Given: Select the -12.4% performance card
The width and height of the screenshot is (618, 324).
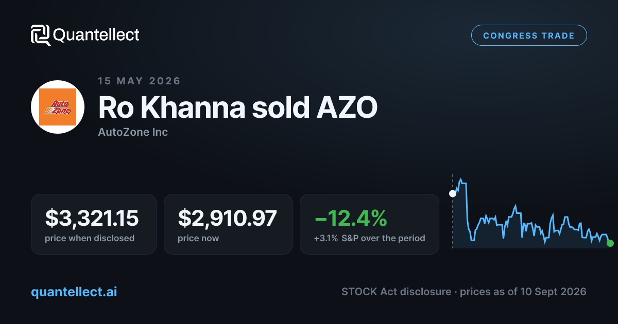Looking at the screenshot, I should tap(369, 224).
